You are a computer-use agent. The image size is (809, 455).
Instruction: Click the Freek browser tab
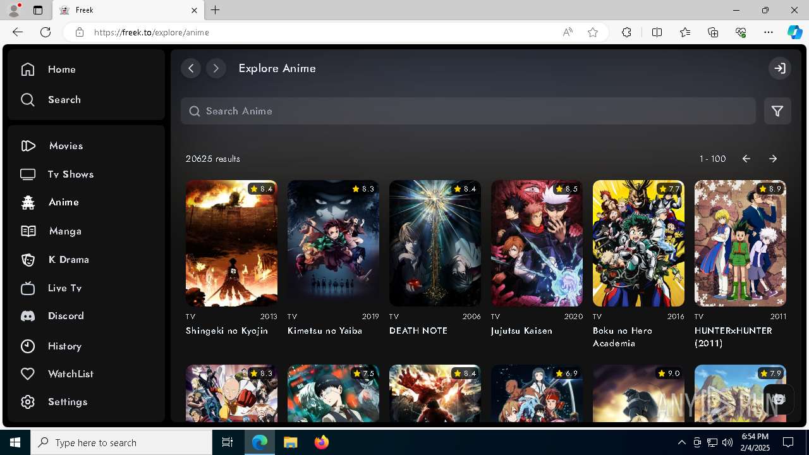[128, 10]
